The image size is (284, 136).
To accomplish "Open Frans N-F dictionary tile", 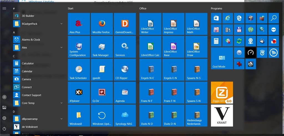I will pos(150,93).
